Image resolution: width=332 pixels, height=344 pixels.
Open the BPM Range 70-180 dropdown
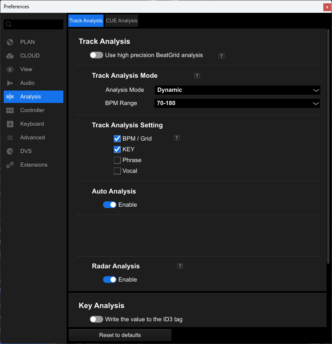tap(237, 103)
